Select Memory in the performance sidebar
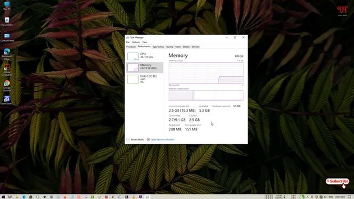This screenshot has width=354, height=199. [x=144, y=67]
